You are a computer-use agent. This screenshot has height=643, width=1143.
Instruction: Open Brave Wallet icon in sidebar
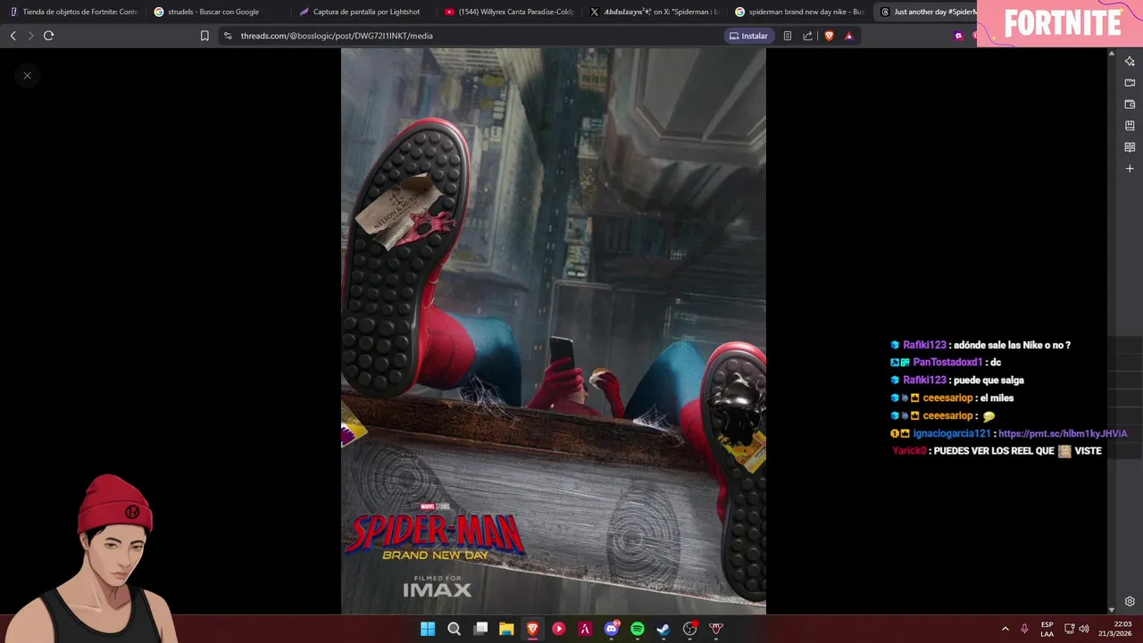[x=1130, y=104]
